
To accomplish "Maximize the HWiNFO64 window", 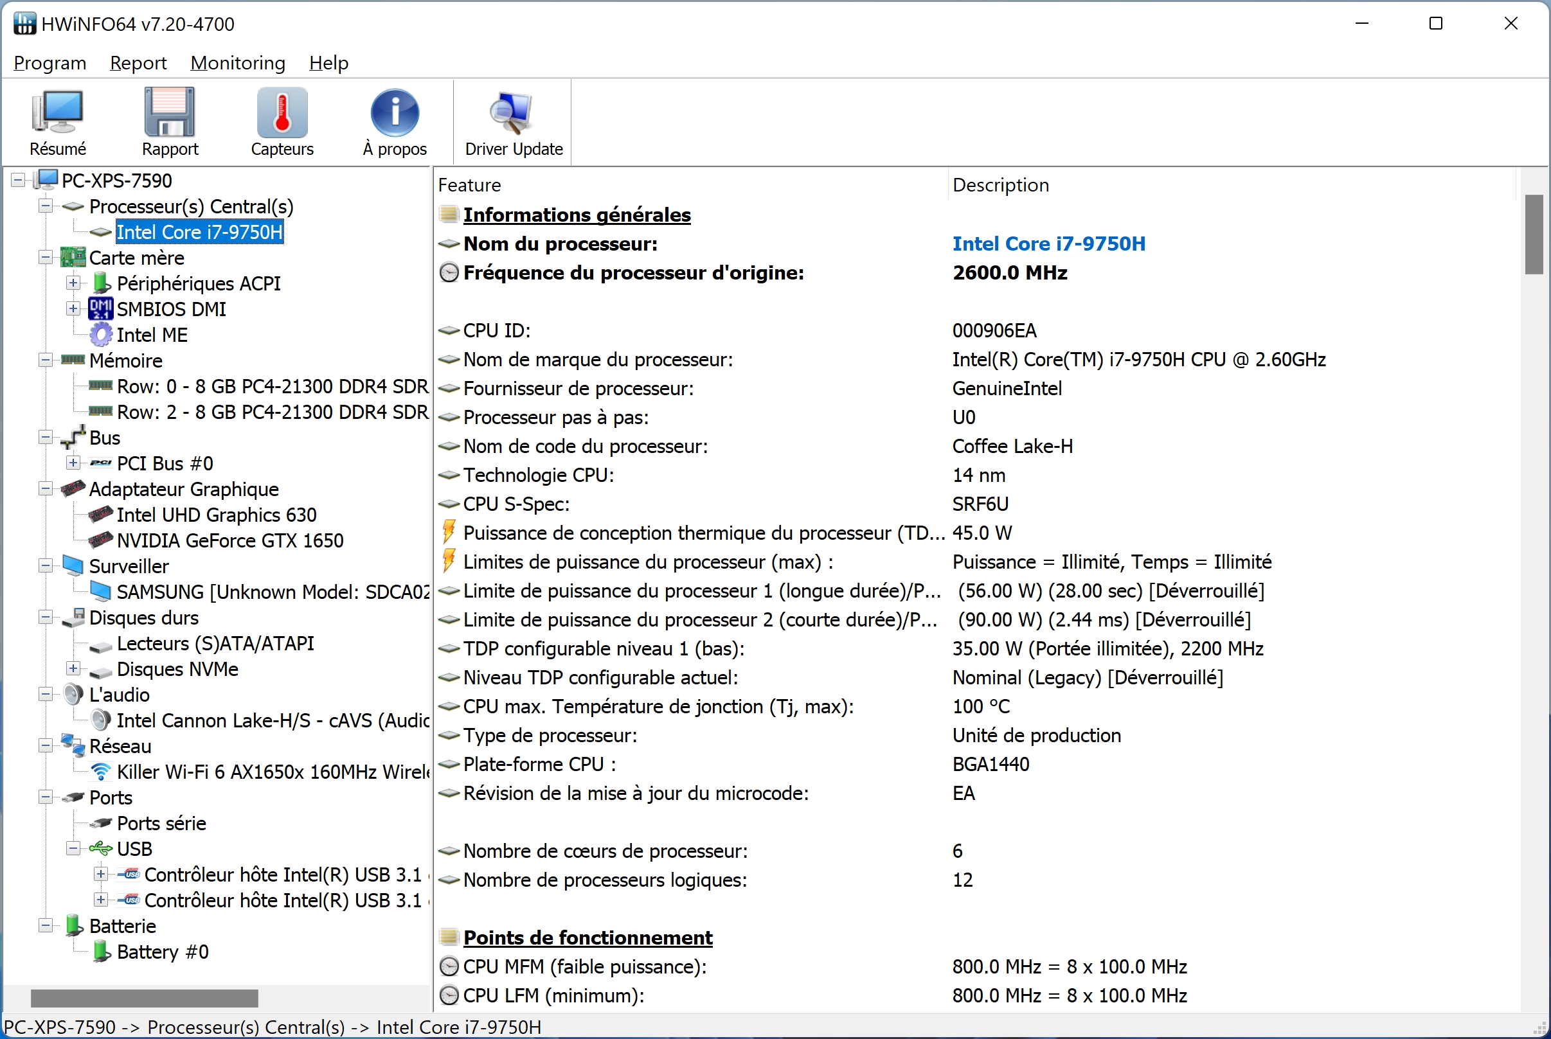I will [x=1436, y=23].
